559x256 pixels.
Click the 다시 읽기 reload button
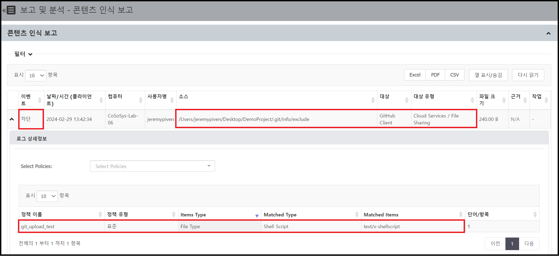(528, 75)
